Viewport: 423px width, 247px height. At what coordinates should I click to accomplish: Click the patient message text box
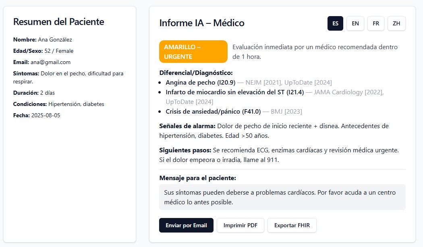pos(282,197)
